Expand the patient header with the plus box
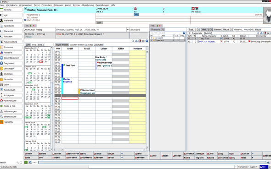Viewport: 271px width, 169px height. [25, 9]
